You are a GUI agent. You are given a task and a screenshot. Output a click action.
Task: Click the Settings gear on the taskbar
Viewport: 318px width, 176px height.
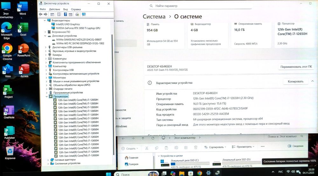click(x=209, y=173)
